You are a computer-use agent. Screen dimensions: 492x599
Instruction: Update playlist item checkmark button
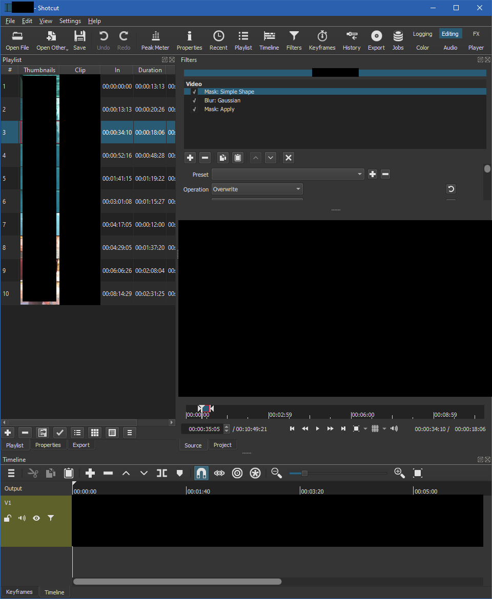(59, 433)
